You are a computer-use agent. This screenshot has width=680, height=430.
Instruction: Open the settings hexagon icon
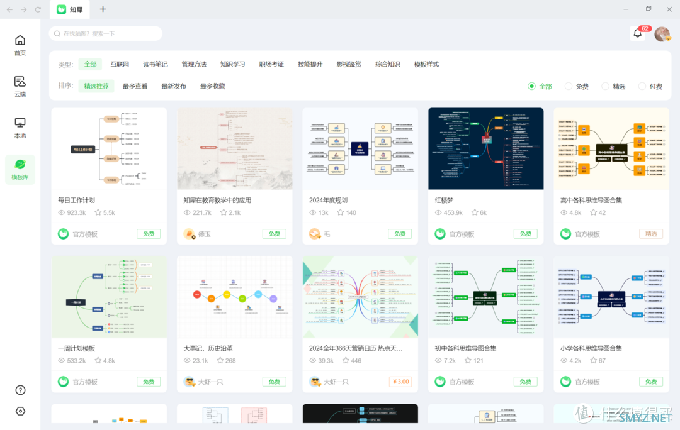point(20,411)
